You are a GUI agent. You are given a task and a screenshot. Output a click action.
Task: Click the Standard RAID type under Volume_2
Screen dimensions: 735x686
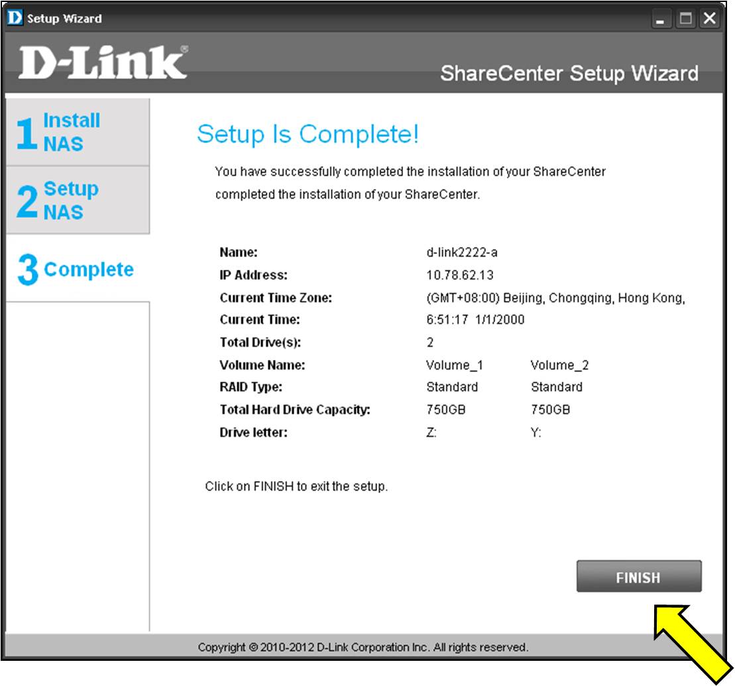coord(557,387)
